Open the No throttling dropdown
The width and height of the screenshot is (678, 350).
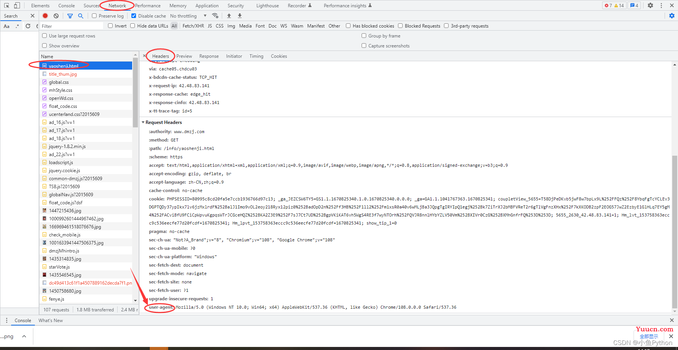pyautogui.click(x=188, y=16)
